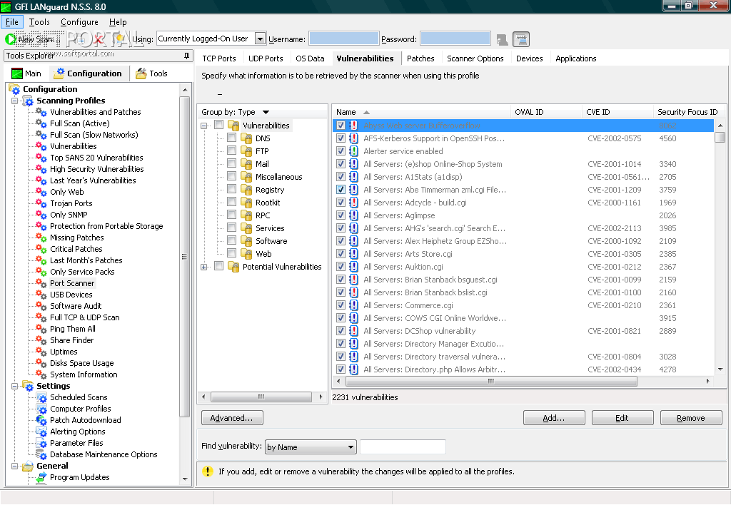Click the Add... button
The height and width of the screenshot is (505, 731).
pyautogui.click(x=554, y=418)
